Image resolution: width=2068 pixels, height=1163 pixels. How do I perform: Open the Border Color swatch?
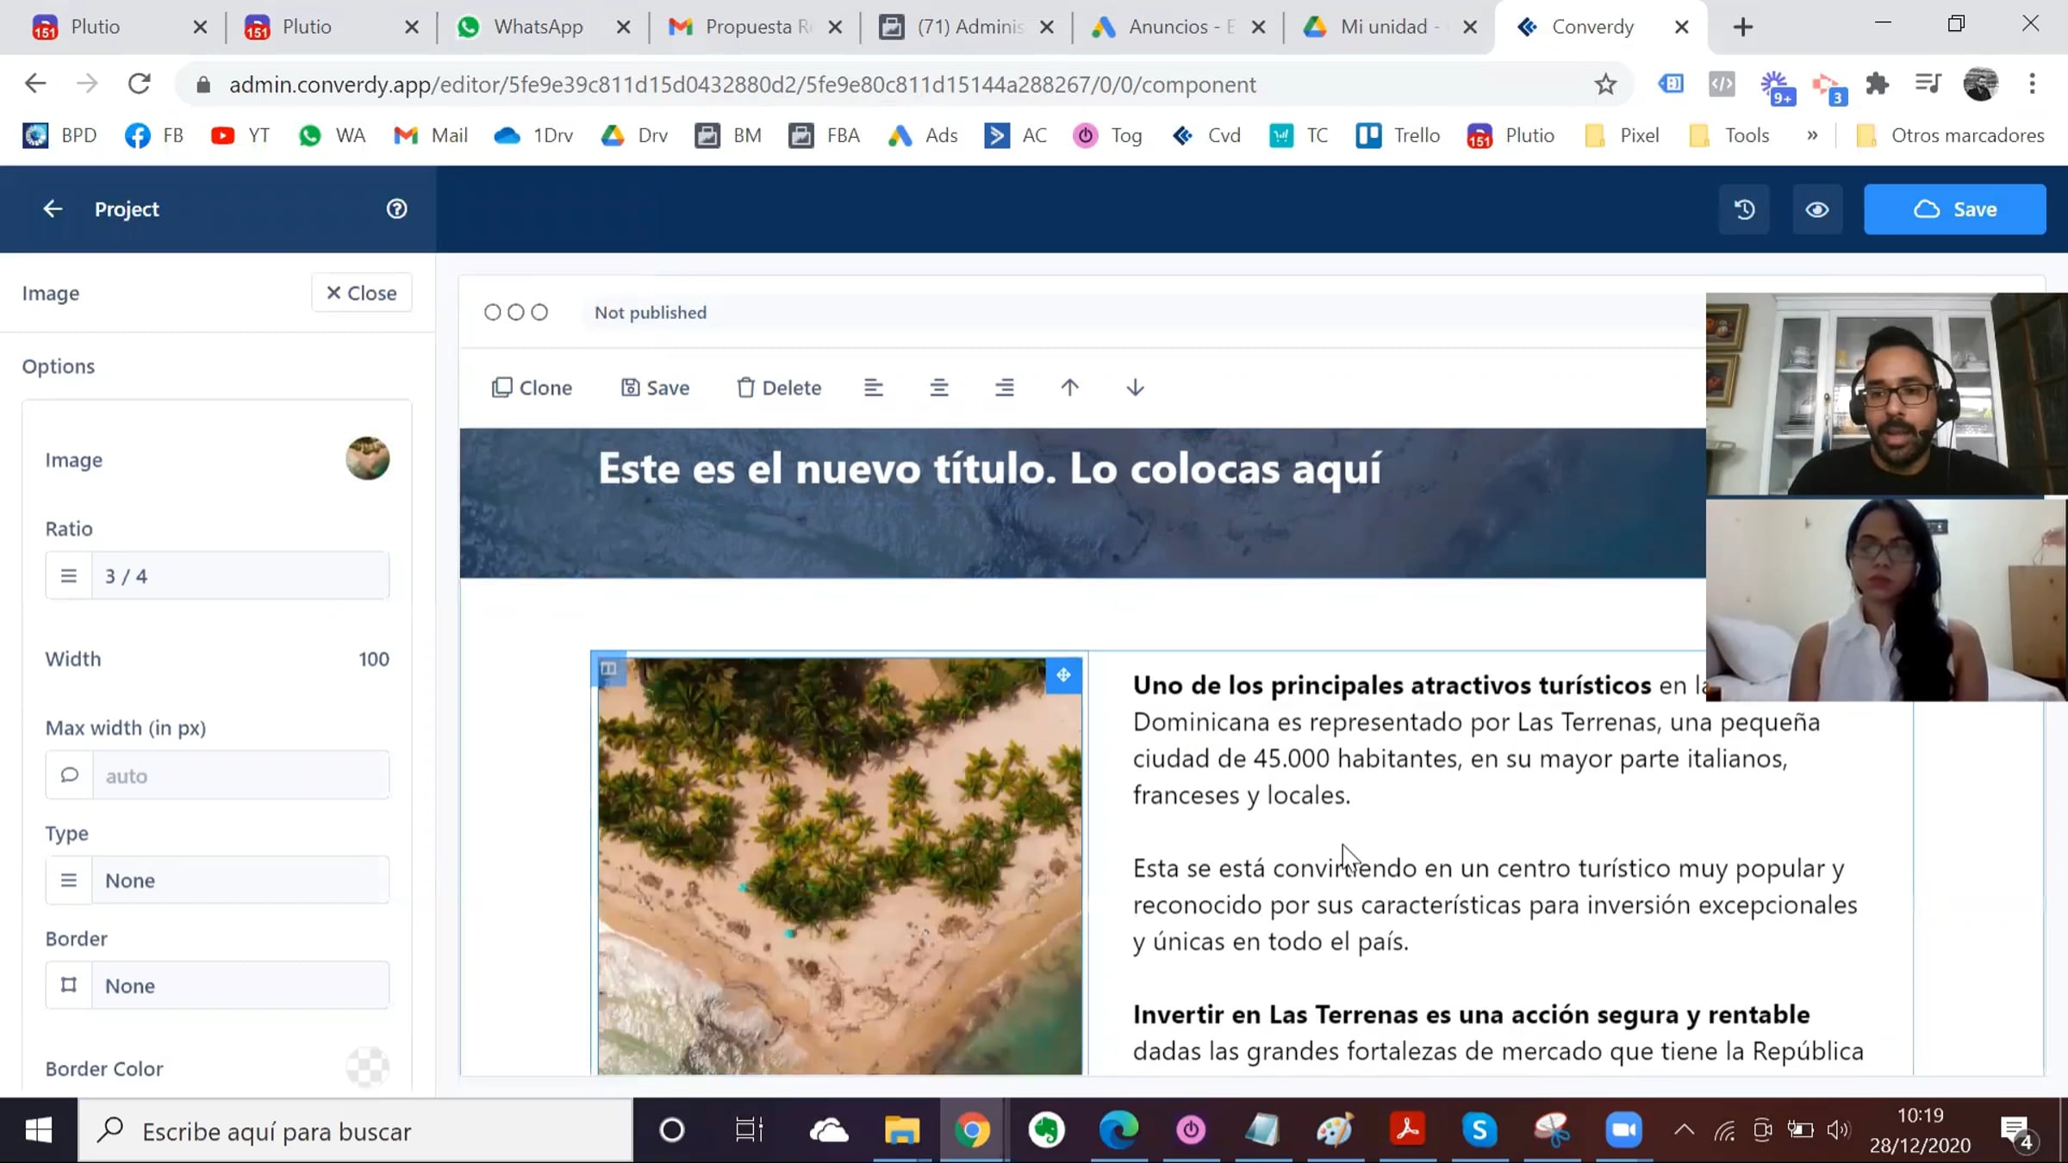[x=368, y=1067]
